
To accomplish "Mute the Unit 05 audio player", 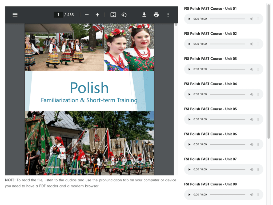I will 252,119.
